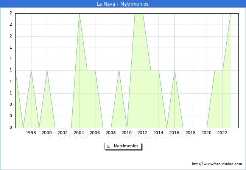Click the chart title La Nava - Matrimonios

click(123, 4)
